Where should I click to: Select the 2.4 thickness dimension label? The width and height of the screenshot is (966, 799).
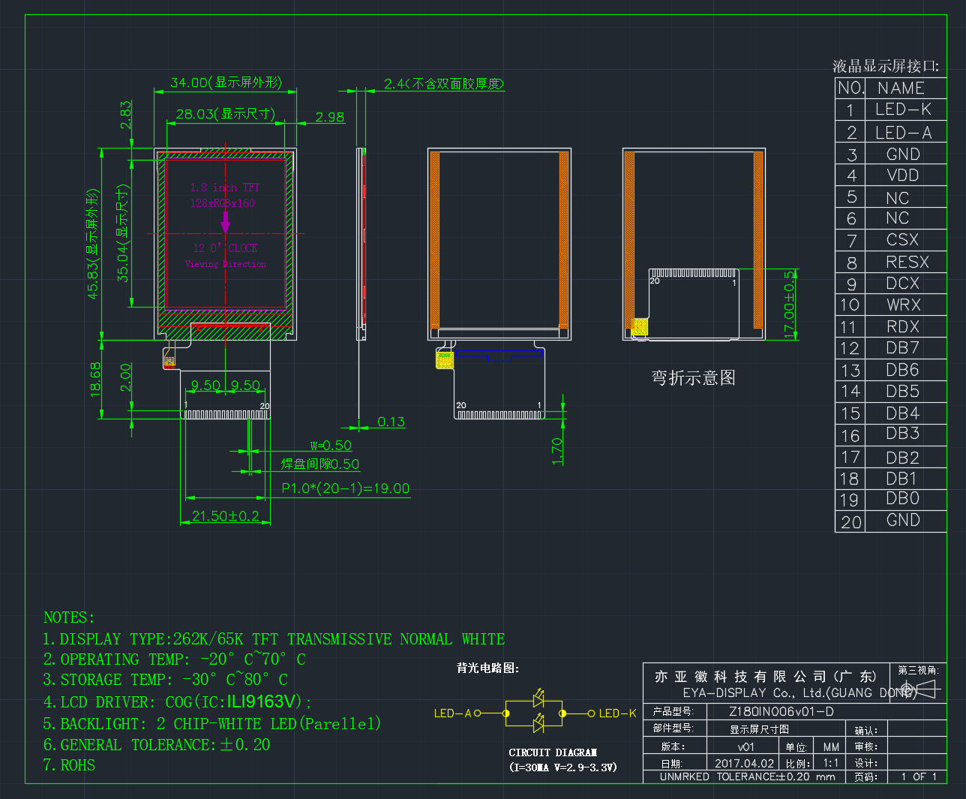(x=444, y=84)
